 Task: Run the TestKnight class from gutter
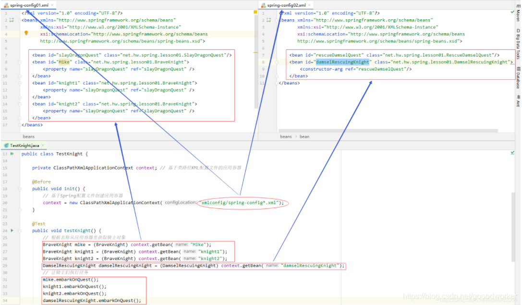pos(12,154)
